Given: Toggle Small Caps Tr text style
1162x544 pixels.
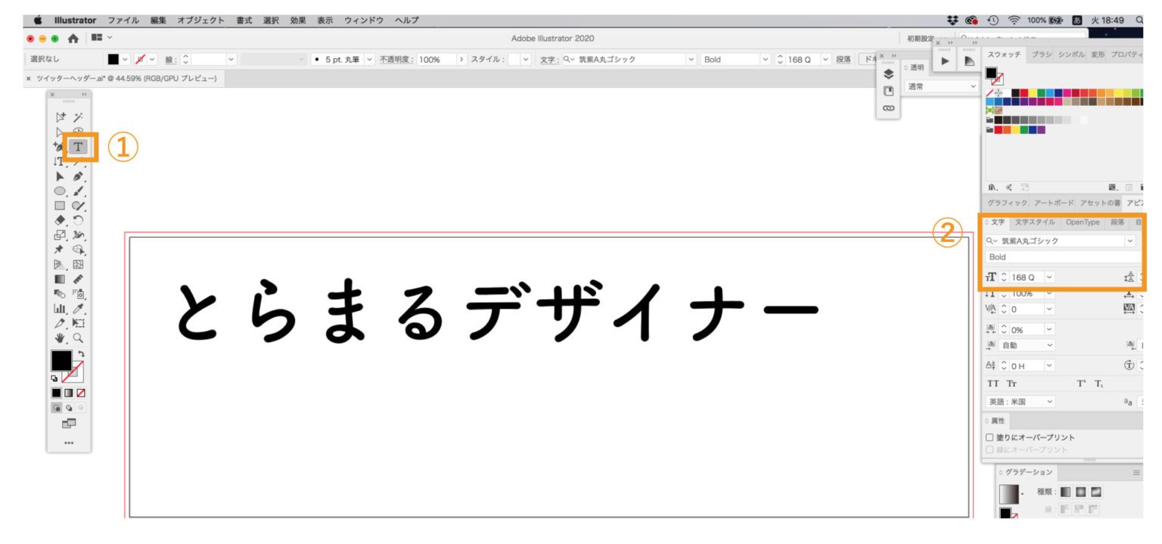Looking at the screenshot, I should (x=1011, y=384).
